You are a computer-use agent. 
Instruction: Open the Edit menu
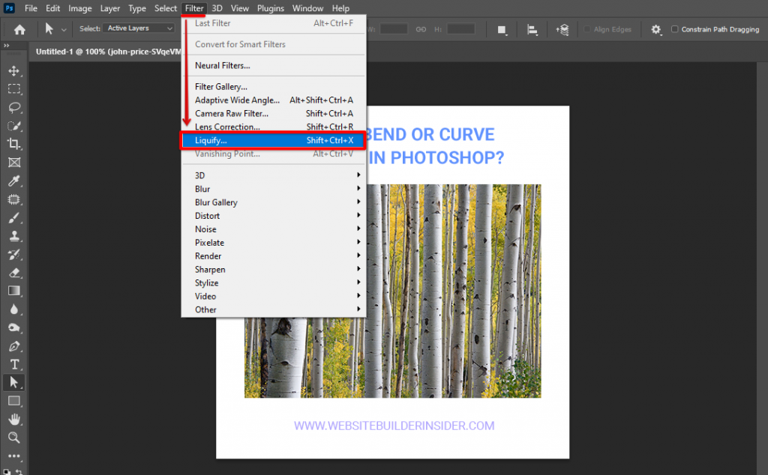[52, 8]
